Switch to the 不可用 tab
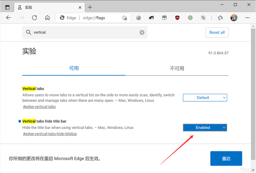The height and width of the screenshot is (173, 256). (177, 68)
